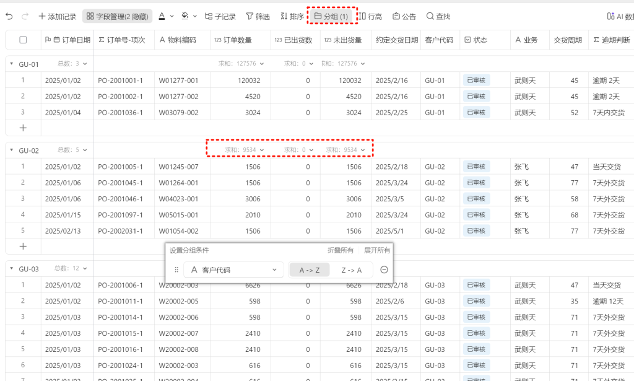The height and width of the screenshot is (381, 634).
Task: Click the 已出货数 column header
Action: coord(295,40)
